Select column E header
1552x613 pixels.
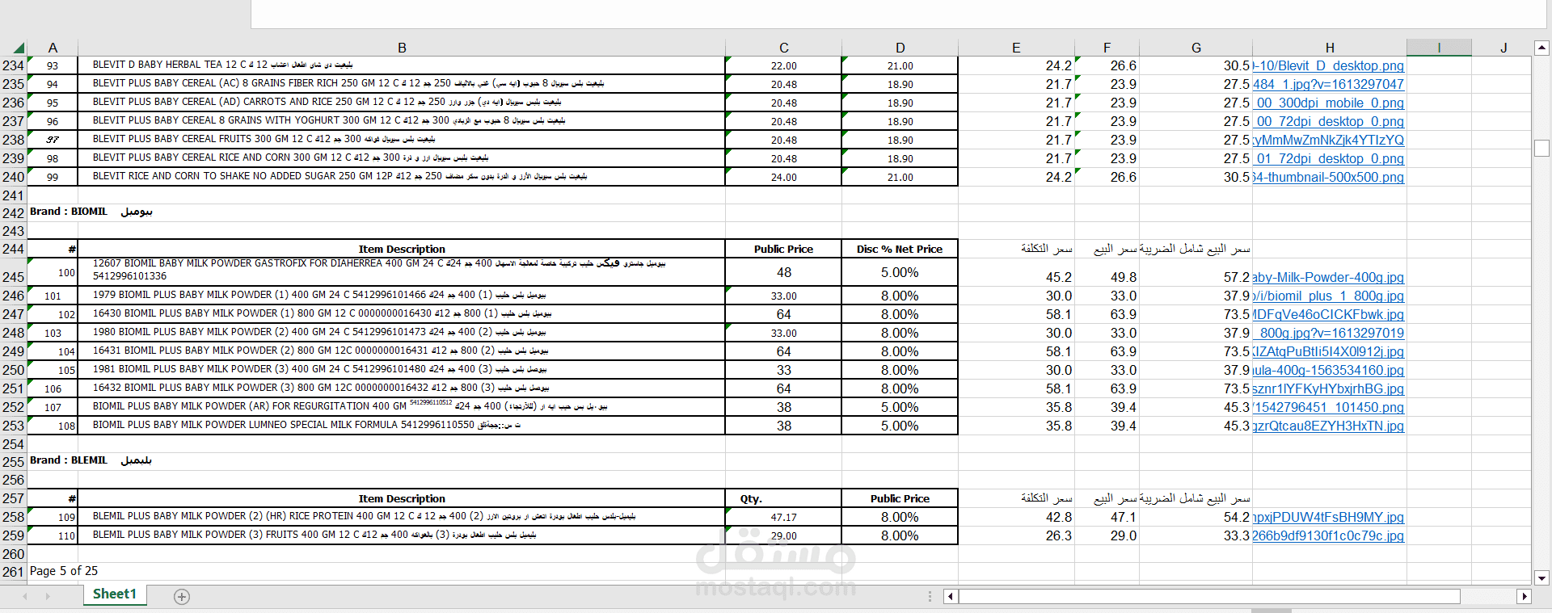pyautogui.click(x=1016, y=48)
